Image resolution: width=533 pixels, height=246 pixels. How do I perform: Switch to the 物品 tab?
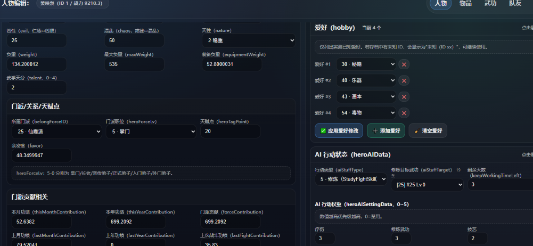tap(465, 3)
